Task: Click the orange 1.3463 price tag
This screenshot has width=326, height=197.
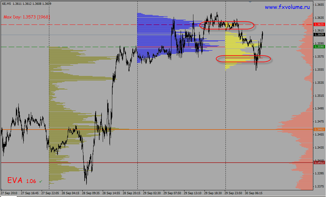Action: [319, 129]
